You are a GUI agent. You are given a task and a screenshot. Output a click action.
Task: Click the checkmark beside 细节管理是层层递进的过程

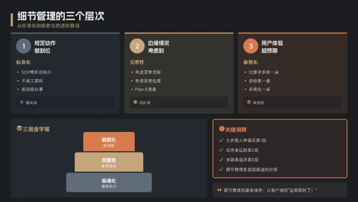click(x=221, y=169)
